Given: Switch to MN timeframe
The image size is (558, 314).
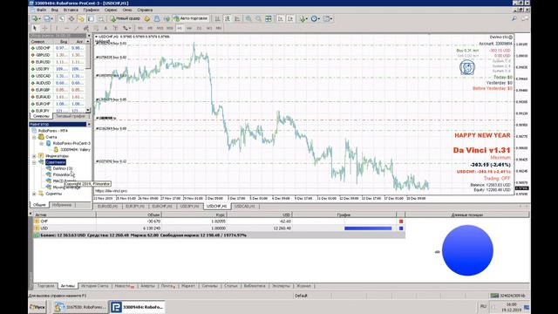Looking at the screenshot, I should (x=219, y=28).
